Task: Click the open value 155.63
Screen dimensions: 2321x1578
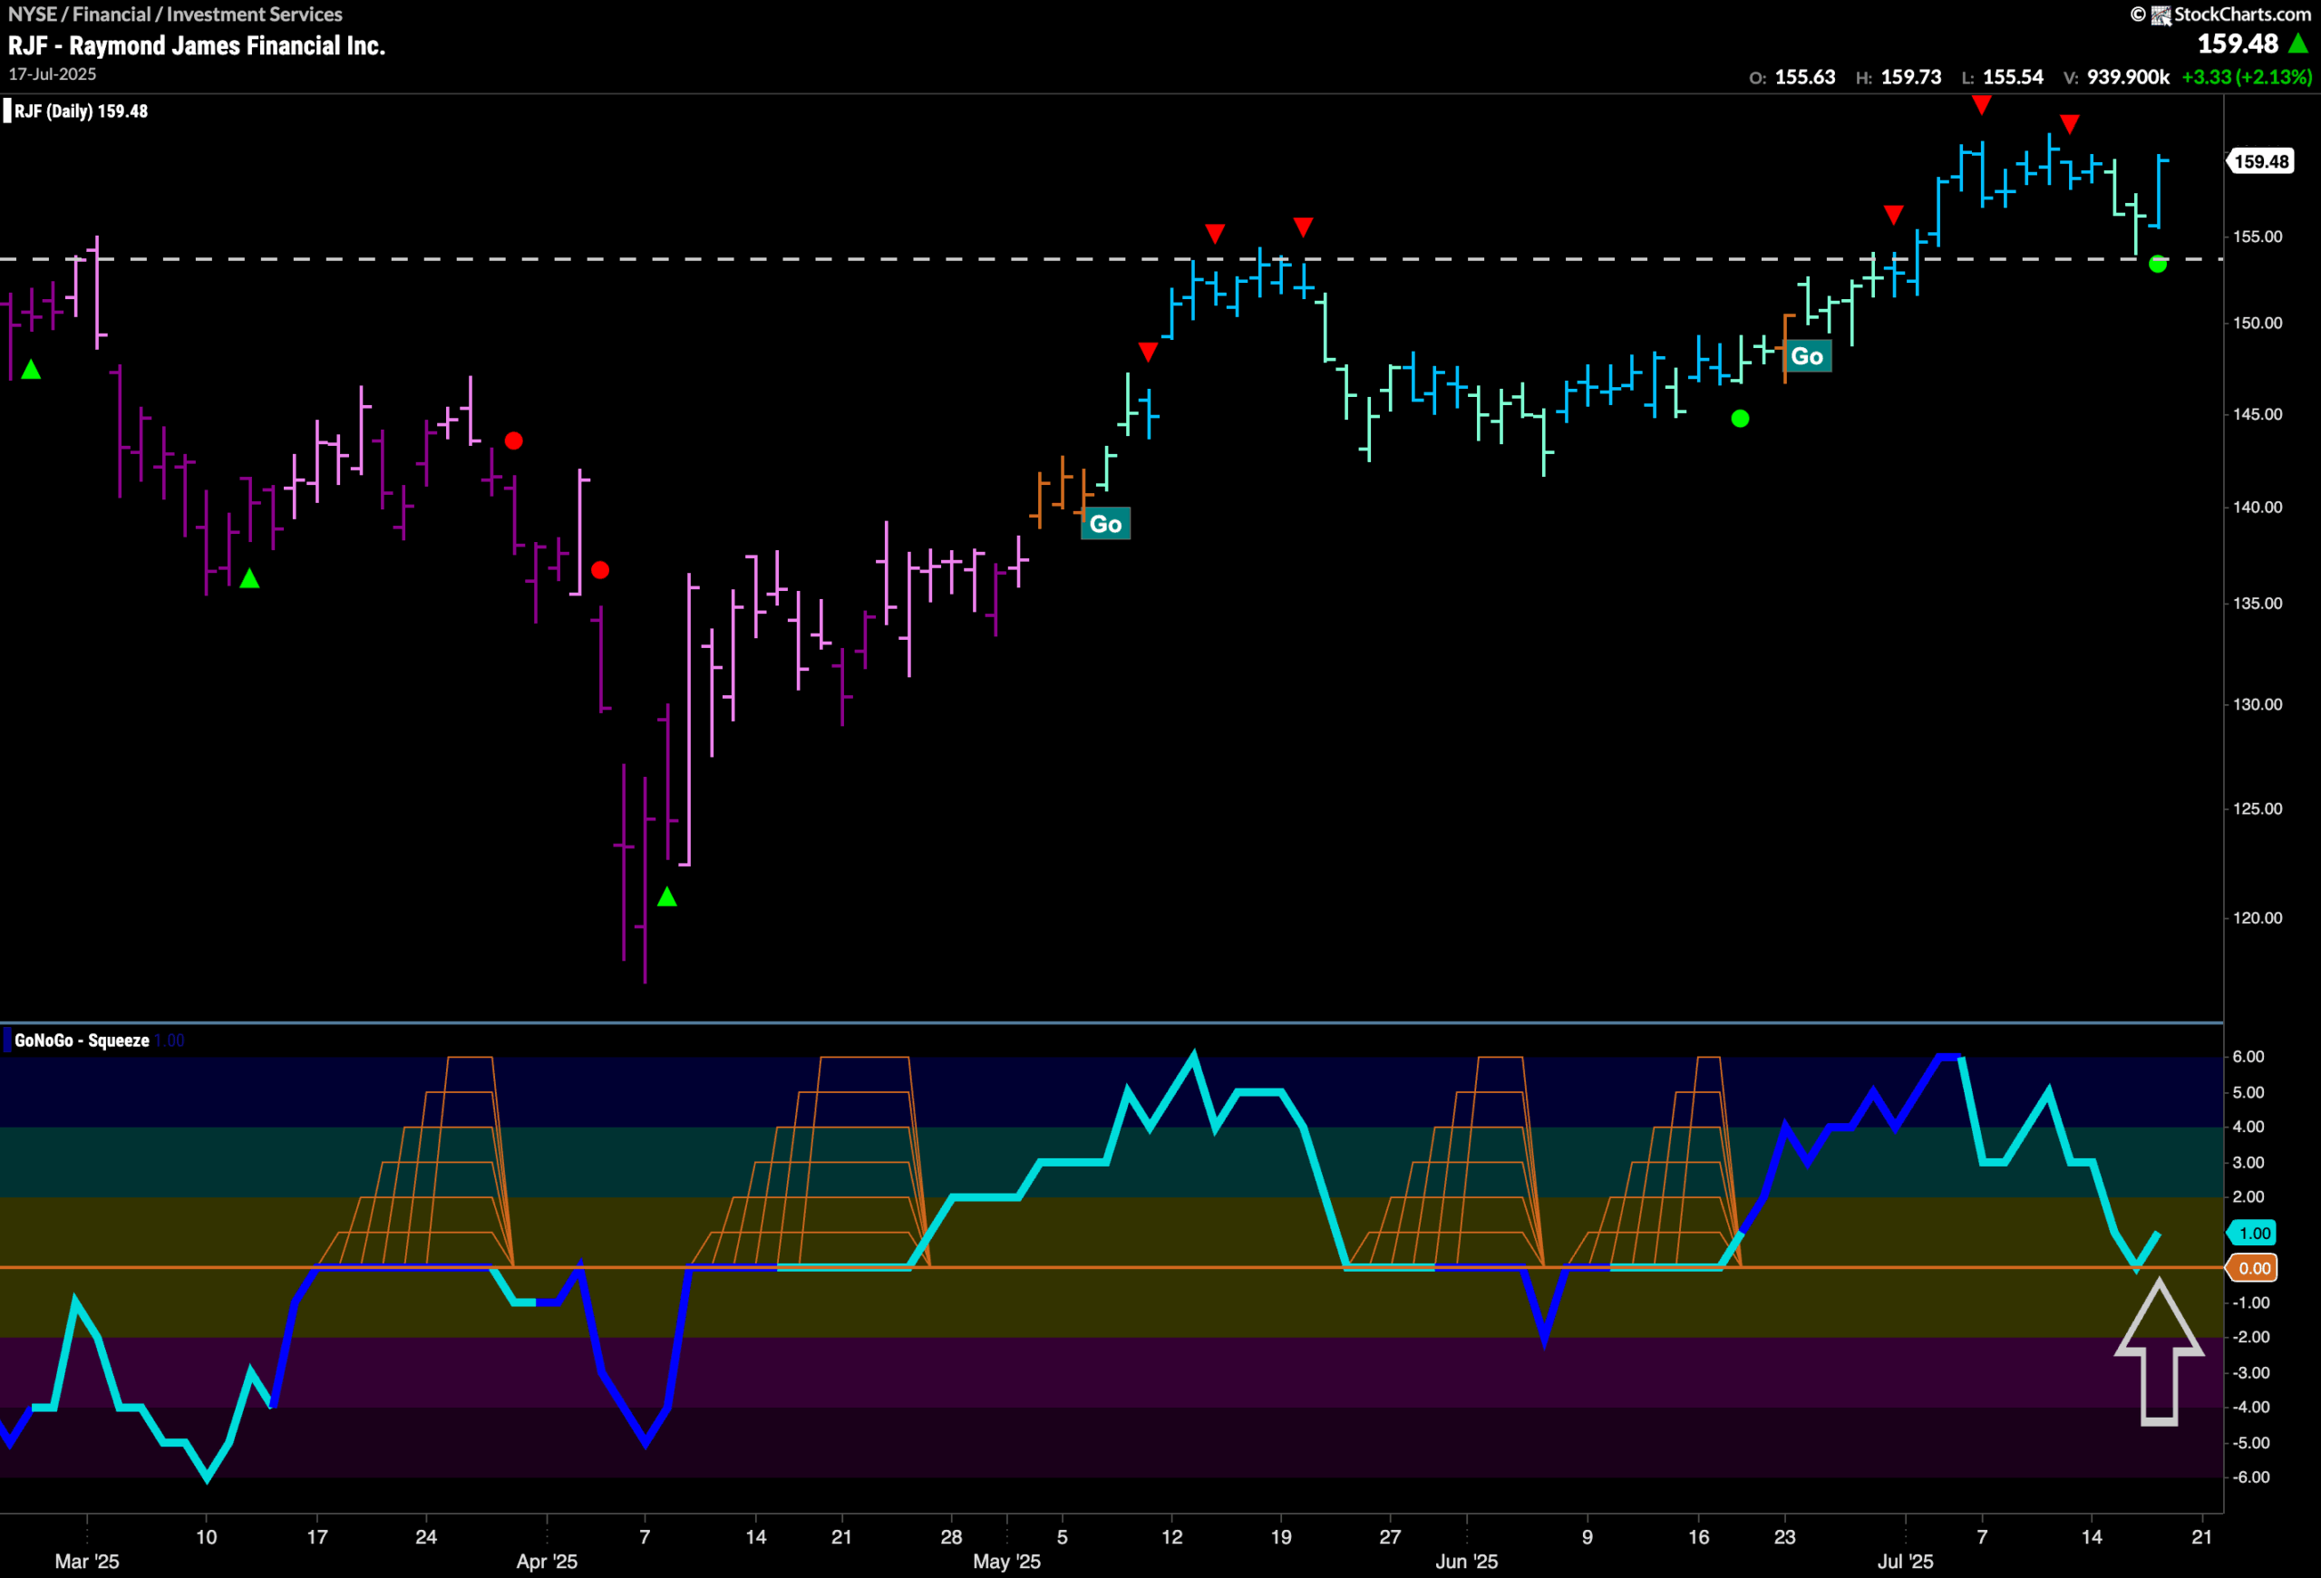Action: pyautogui.click(x=1804, y=77)
